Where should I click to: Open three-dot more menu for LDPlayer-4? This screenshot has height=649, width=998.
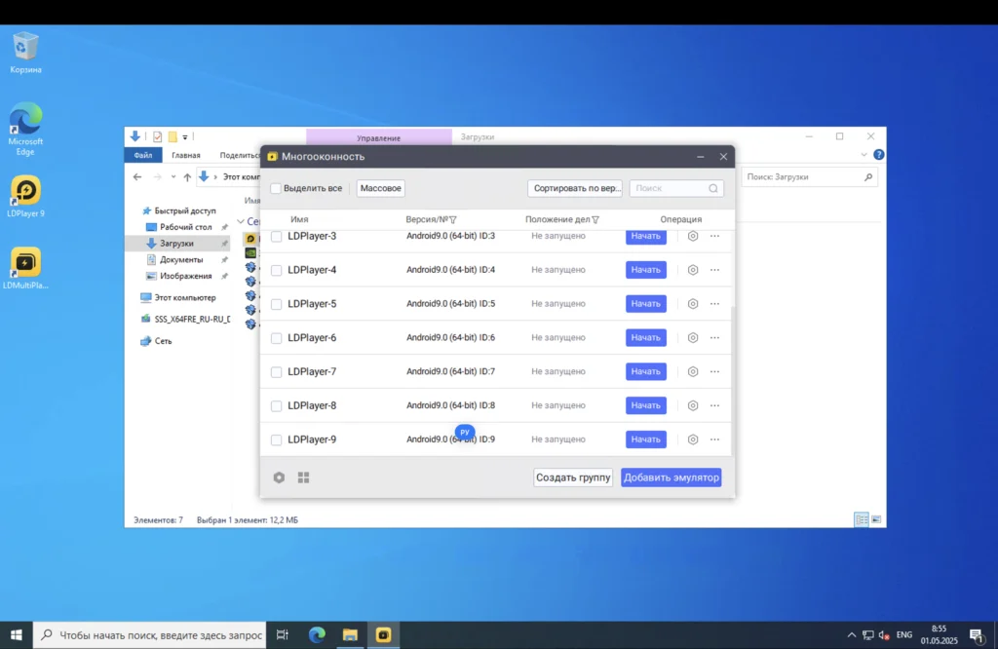tap(714, 270)
